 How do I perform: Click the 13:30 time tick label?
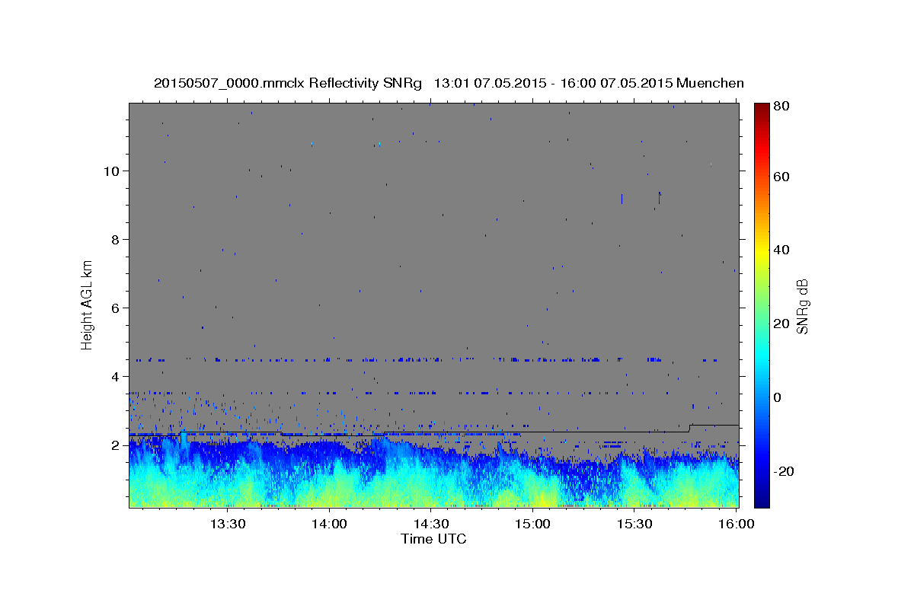(x=227, y=525)
